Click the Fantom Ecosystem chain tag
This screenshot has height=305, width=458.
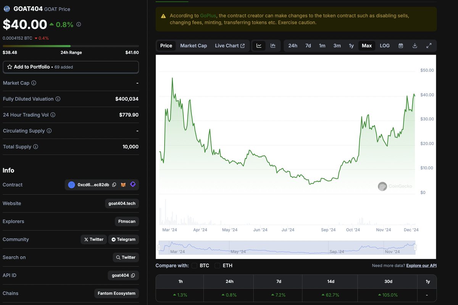tap(116, 293)
